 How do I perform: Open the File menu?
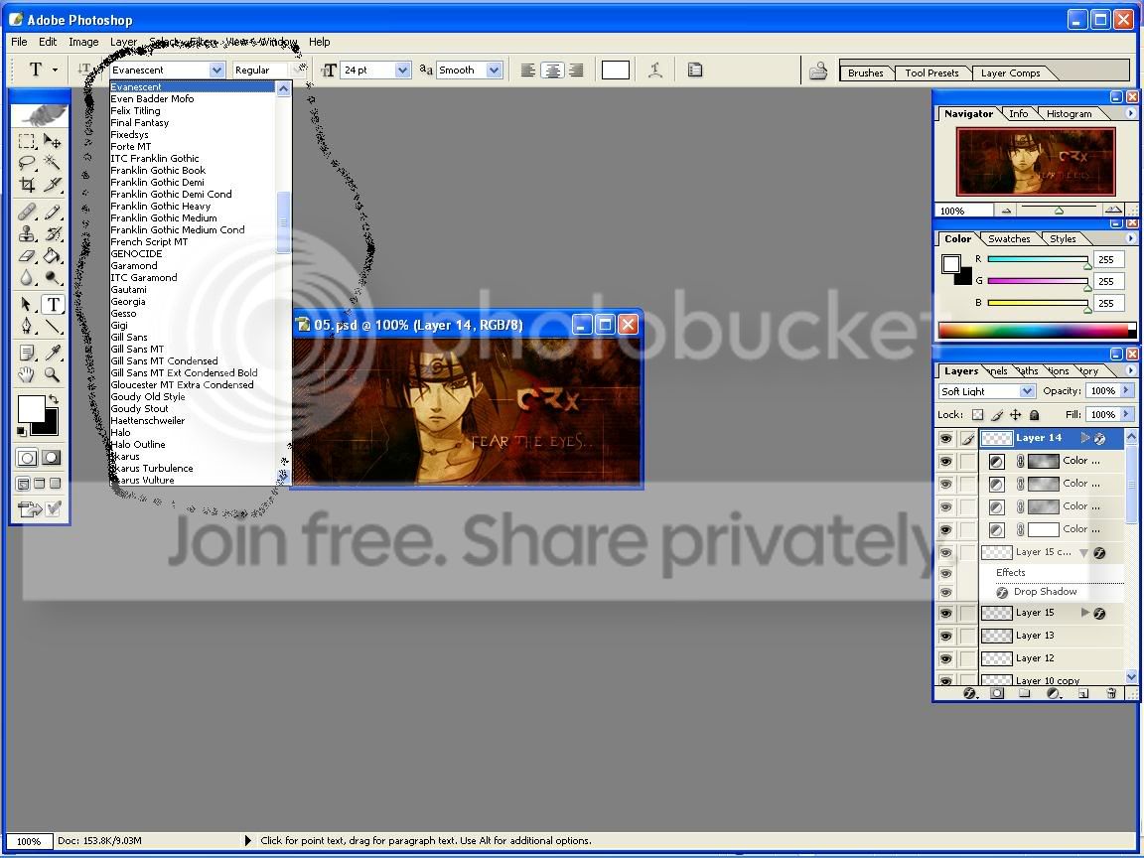click(x=19, y=42)
